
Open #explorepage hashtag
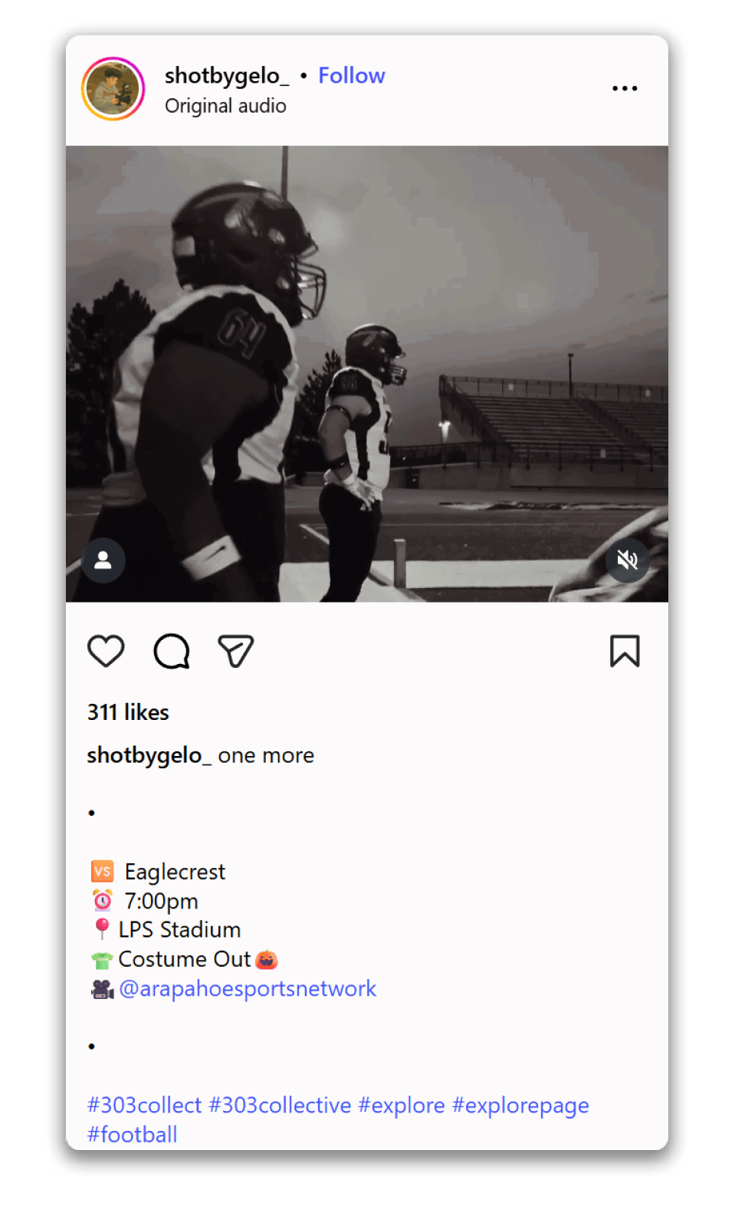(x=520, y=1105)
